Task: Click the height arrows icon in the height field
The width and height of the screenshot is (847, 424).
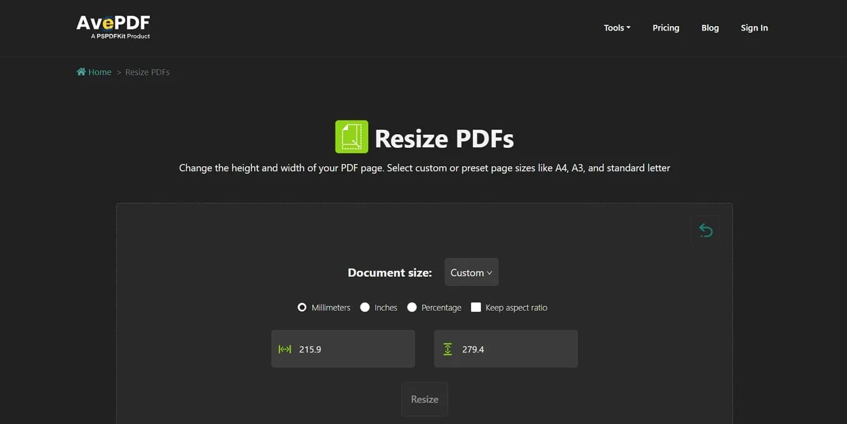Action: (x=448, y=348)
